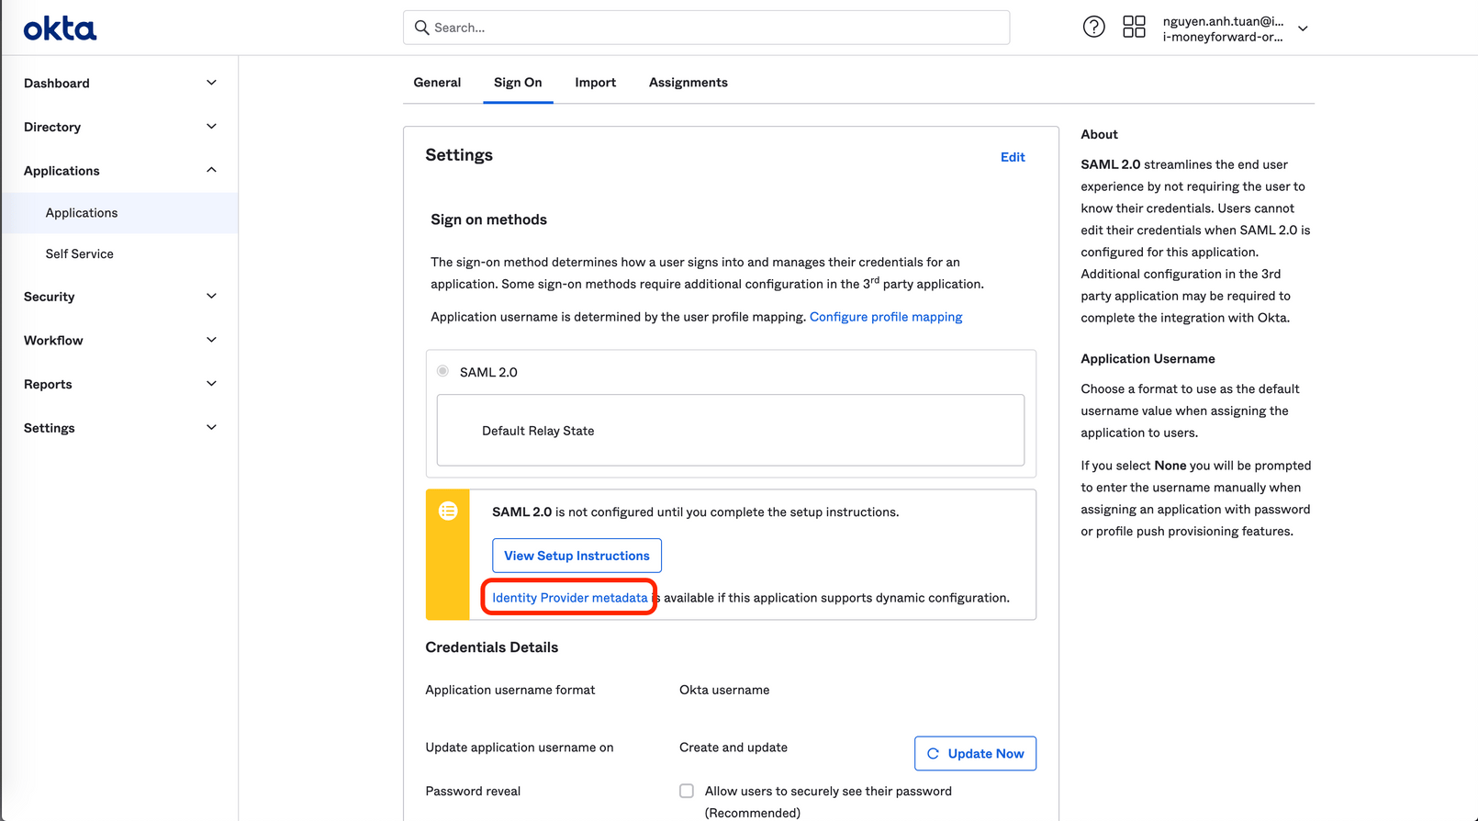
Task: Click the search magnifier icon
Action: pos(421,28)
